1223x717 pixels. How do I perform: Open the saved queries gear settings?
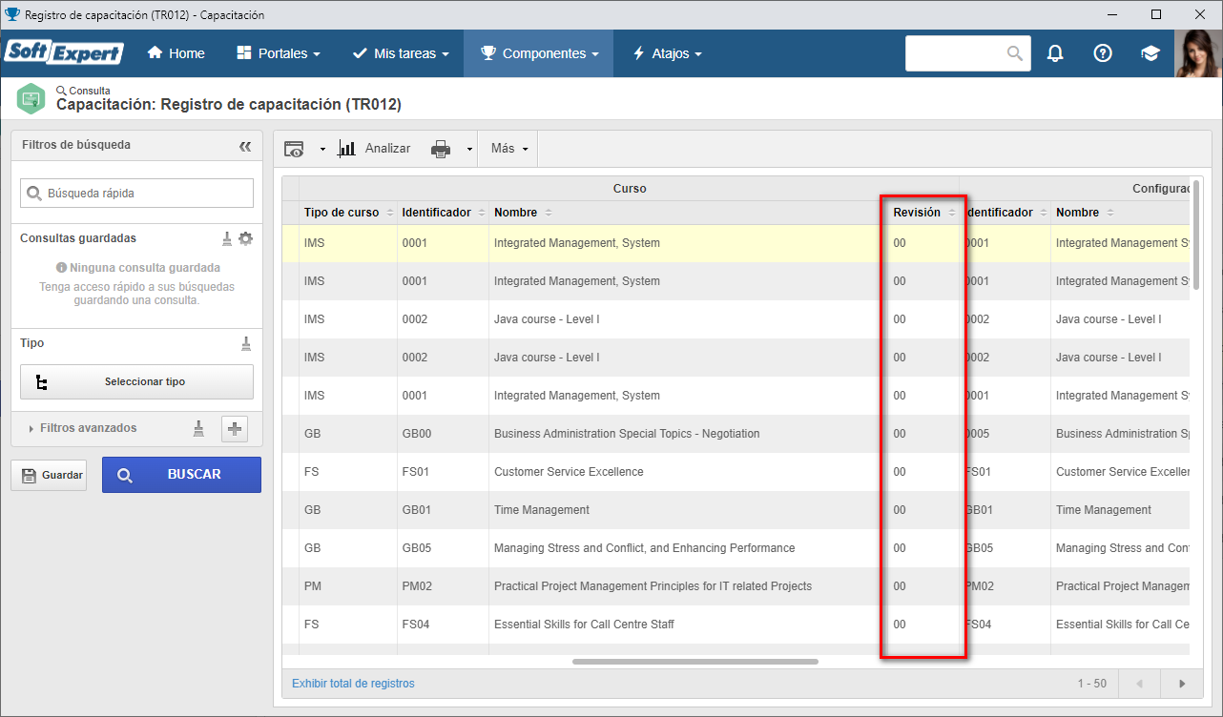[x=245, y=238]
